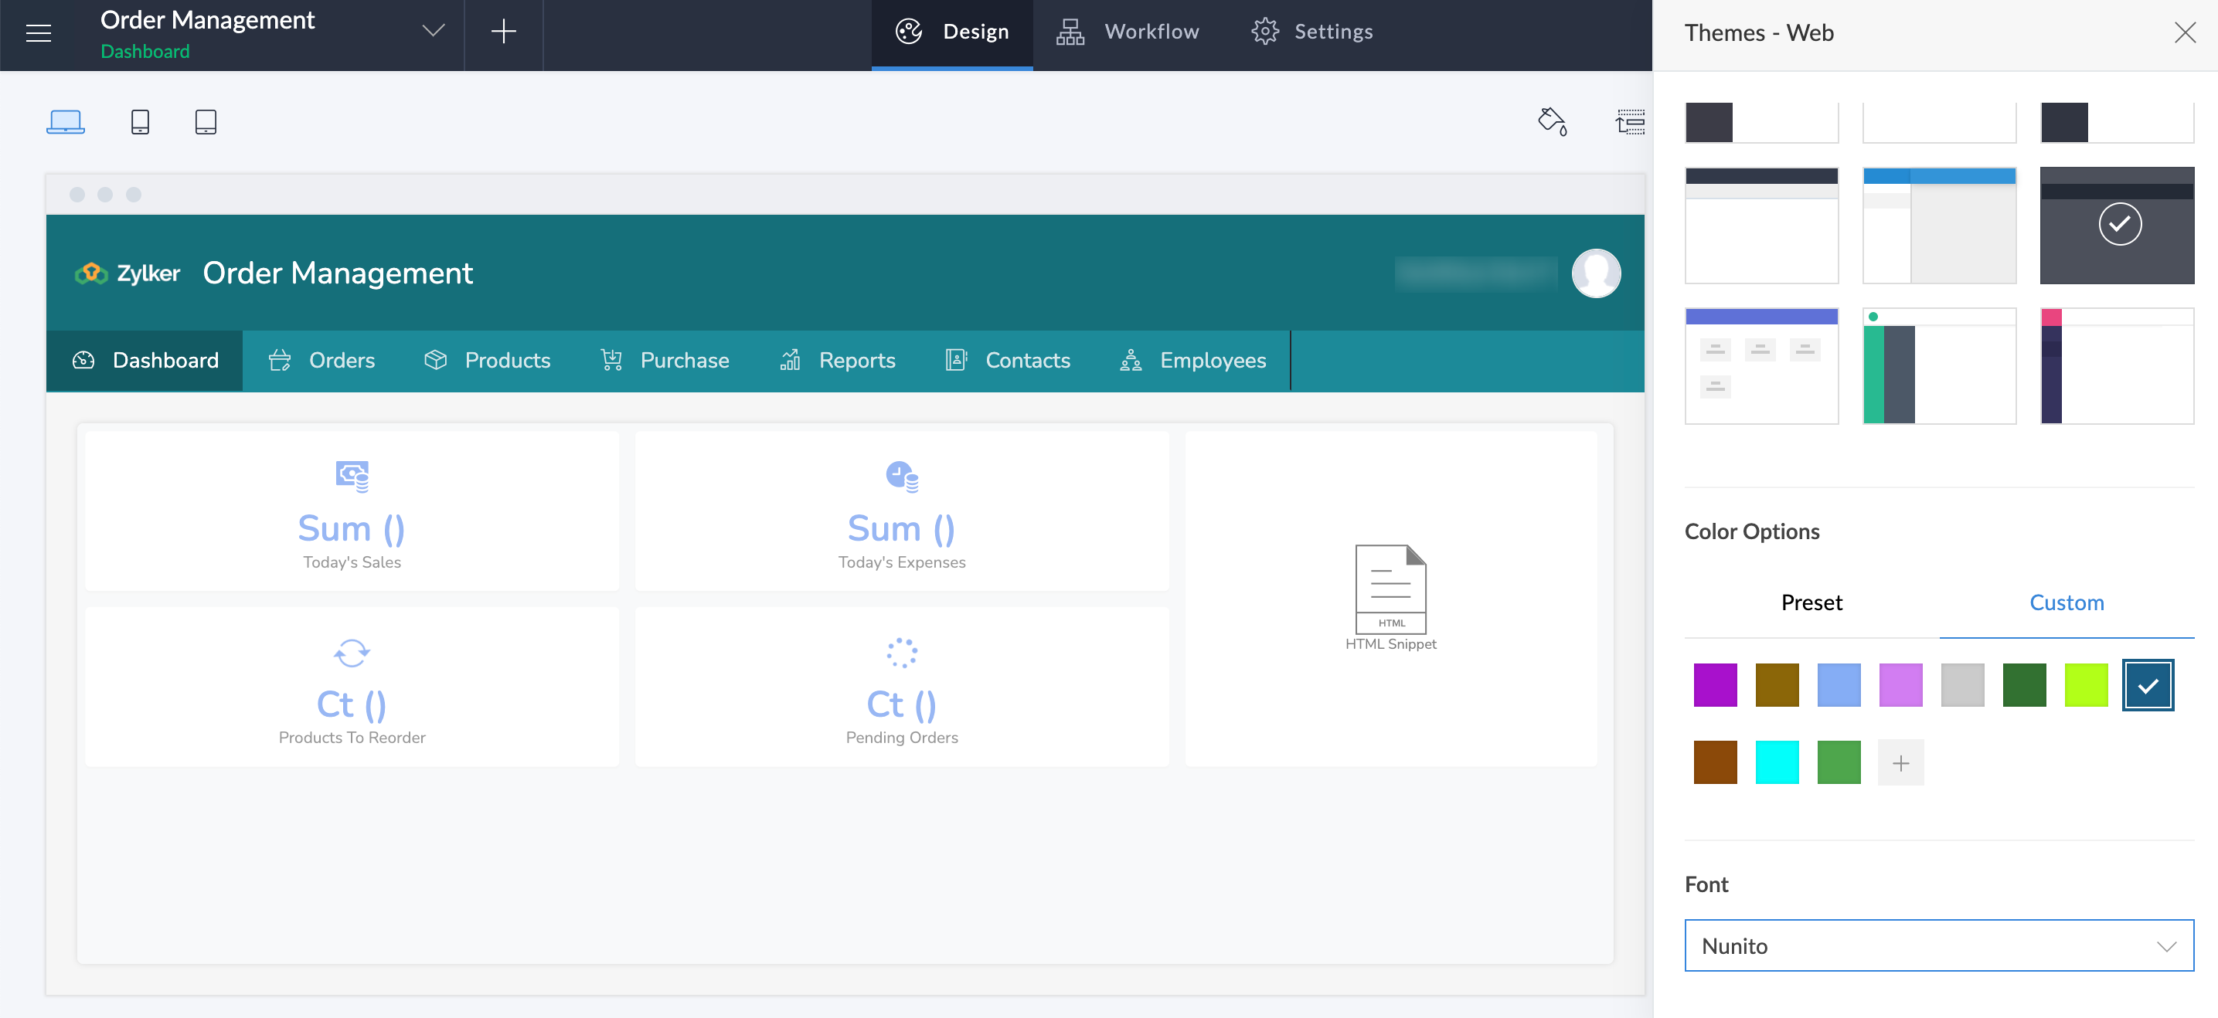Click the menu layout icon beside paint bucket
The height and width of the screenshot is (1018, 2218).
click(x=1630, y=122)
